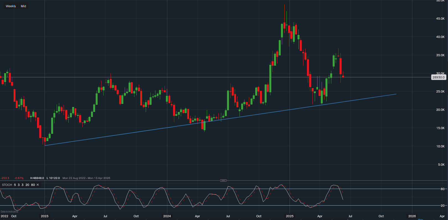The image size is (448, 220).
Task: Select the STOCH parameter value 20
Action: [x=27, y=185]
